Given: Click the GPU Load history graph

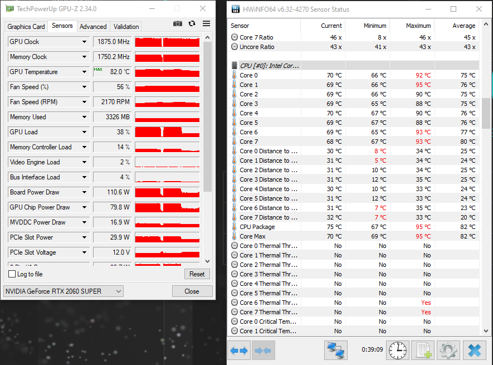Looking at the screenshot, I should [x=167, y=132].
